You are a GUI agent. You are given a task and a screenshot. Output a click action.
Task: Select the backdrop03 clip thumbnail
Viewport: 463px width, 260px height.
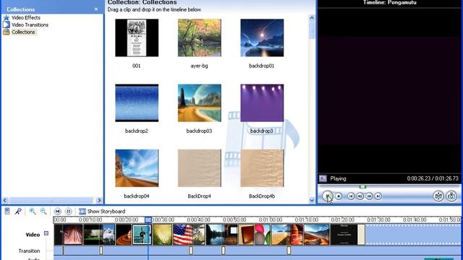coord(200,103)
